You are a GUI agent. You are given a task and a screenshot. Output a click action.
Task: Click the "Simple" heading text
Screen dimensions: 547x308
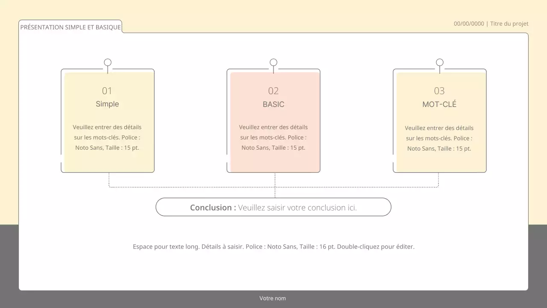(107, 104)
